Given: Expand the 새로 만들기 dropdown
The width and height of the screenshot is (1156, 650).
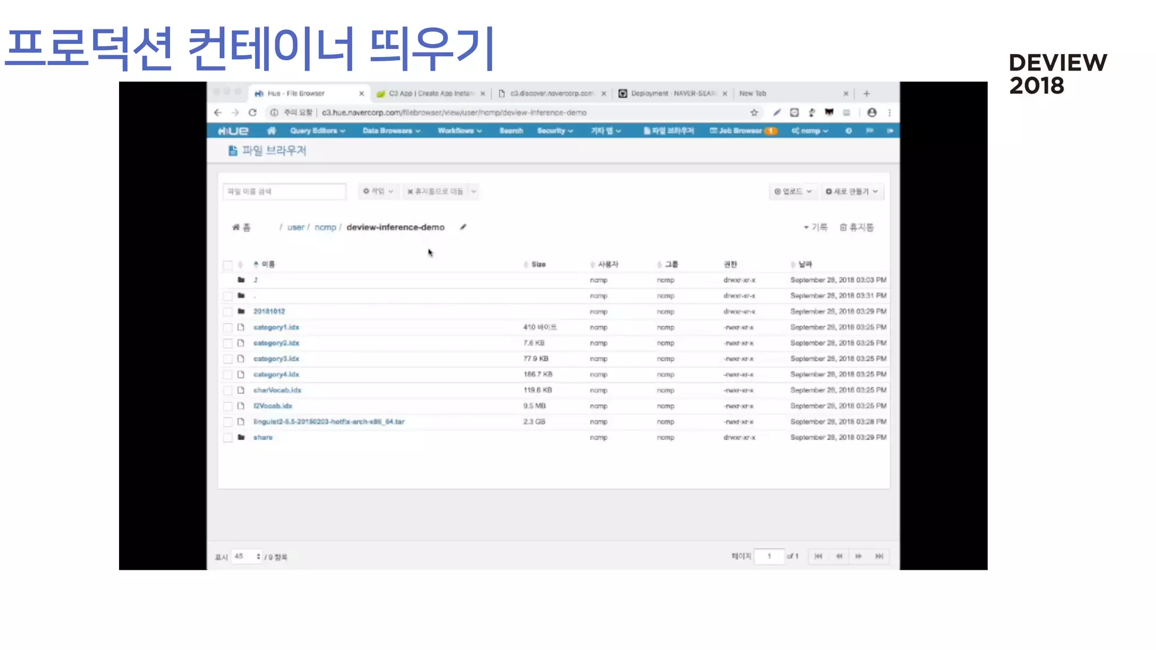Looking at the screenshot, I should [852, 192].
